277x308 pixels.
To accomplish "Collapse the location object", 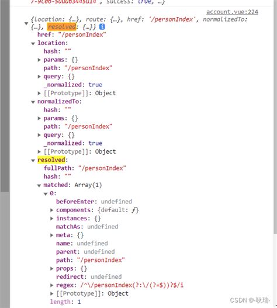I will (33, 43).
